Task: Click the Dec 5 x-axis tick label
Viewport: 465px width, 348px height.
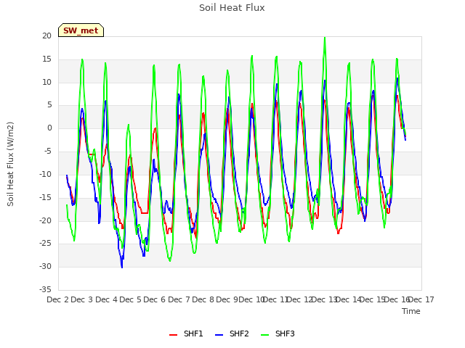Action: (131, 299)
